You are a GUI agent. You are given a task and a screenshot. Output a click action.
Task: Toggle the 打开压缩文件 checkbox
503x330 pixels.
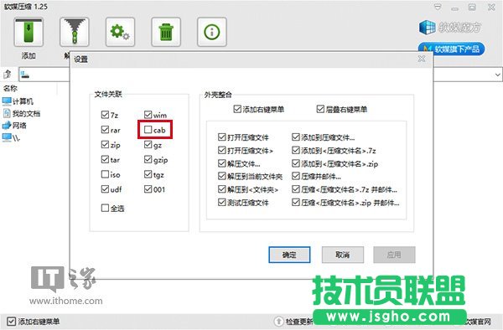221,137
